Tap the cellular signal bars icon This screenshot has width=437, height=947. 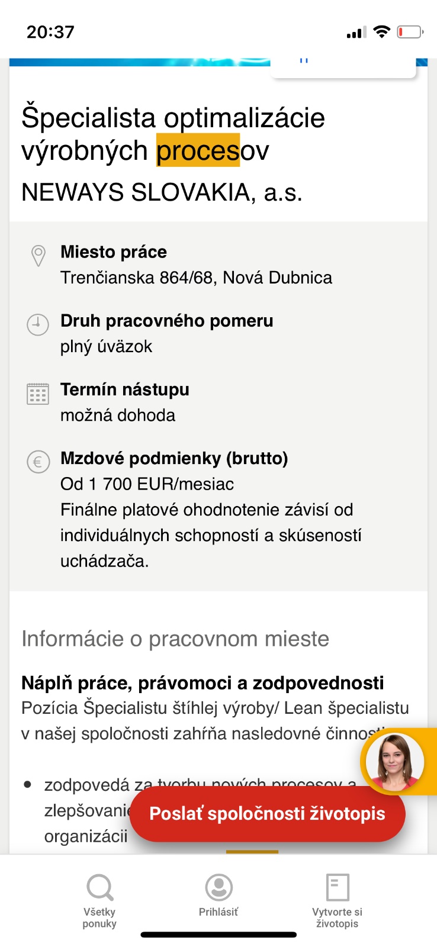pos(356,33)
